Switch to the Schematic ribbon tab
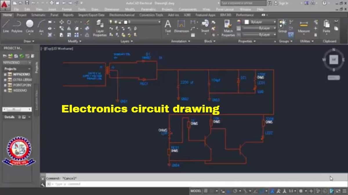The image size is (348, 195). pyautogui.click(x=39, y=15)
